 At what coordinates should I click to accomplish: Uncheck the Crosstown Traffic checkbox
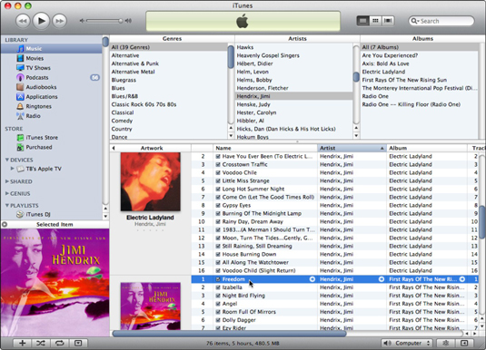point(218,164)
